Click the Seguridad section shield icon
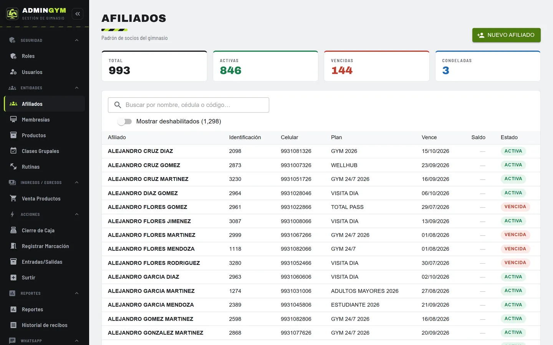 [12, 40]
